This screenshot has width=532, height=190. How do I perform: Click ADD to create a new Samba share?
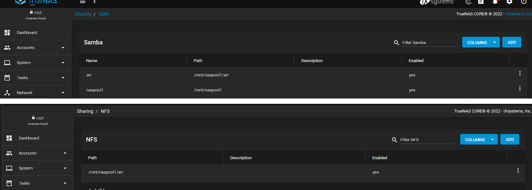point(512,42)
